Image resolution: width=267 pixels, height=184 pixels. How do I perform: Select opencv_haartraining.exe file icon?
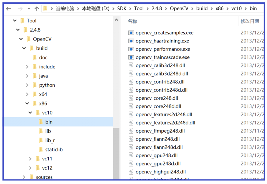coord(131,41)
